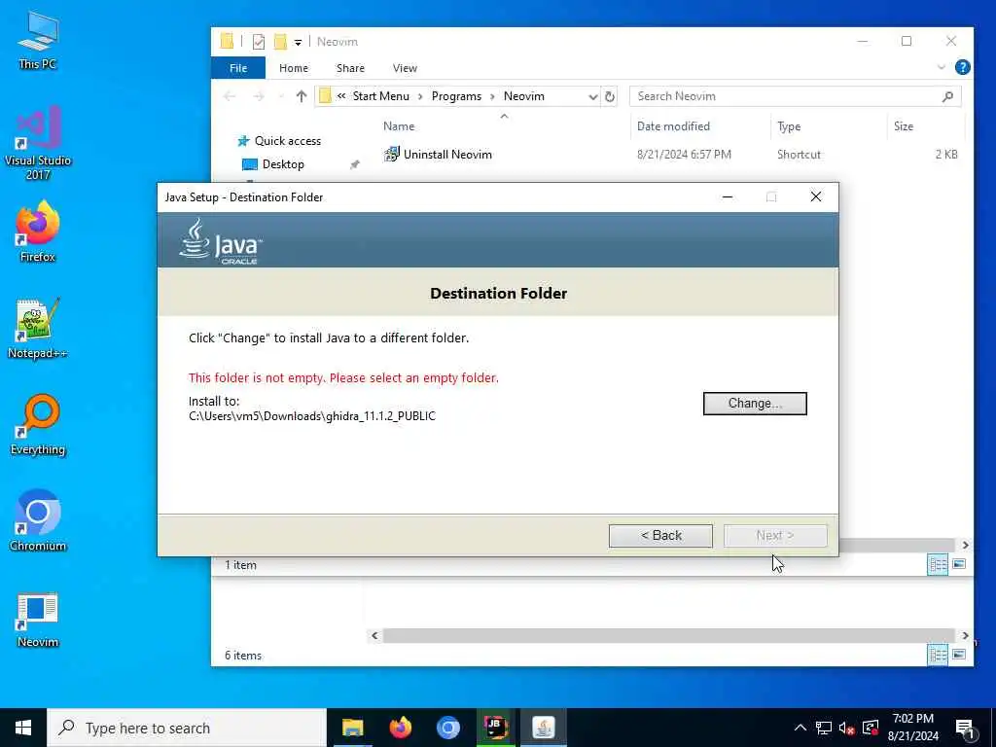Open network status tray icon

coord(824,728)
